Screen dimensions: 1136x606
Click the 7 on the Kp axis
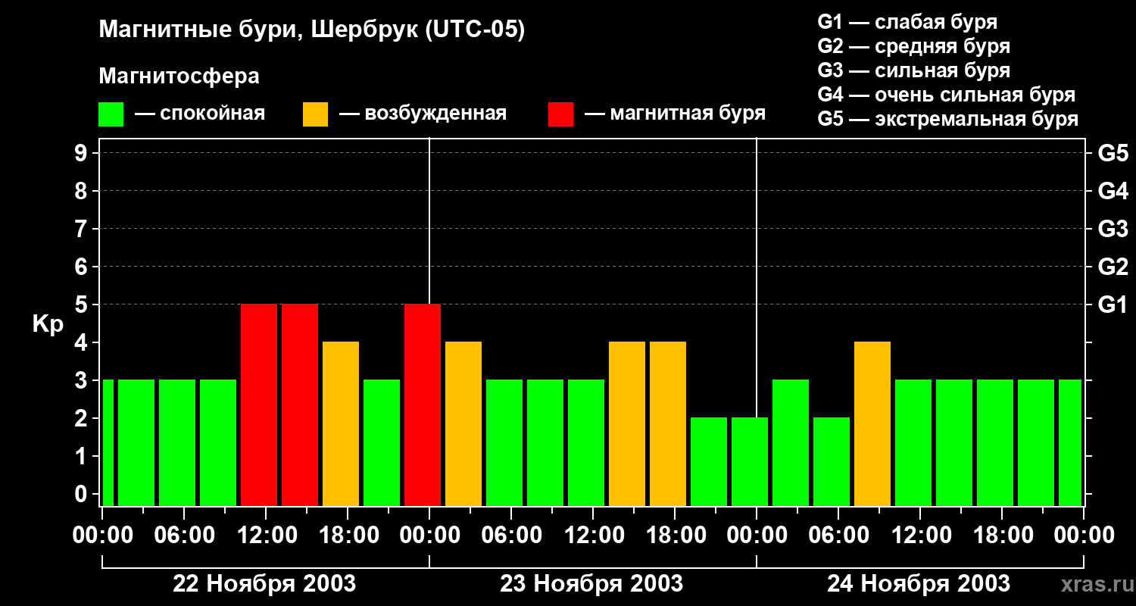[83, 229]
